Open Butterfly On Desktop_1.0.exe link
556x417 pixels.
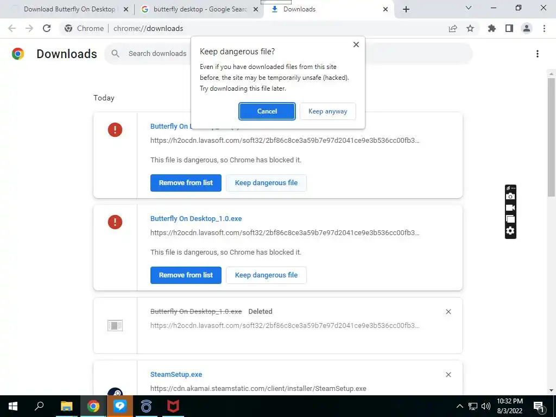(196, 219)
